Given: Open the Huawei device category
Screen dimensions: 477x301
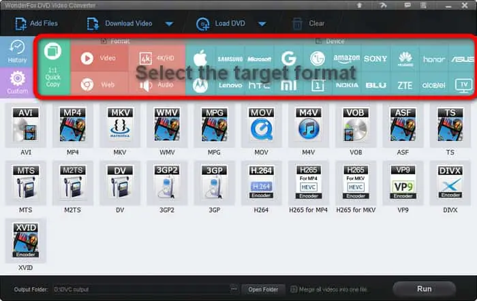Looking at the screenshot, I should 405,59.
